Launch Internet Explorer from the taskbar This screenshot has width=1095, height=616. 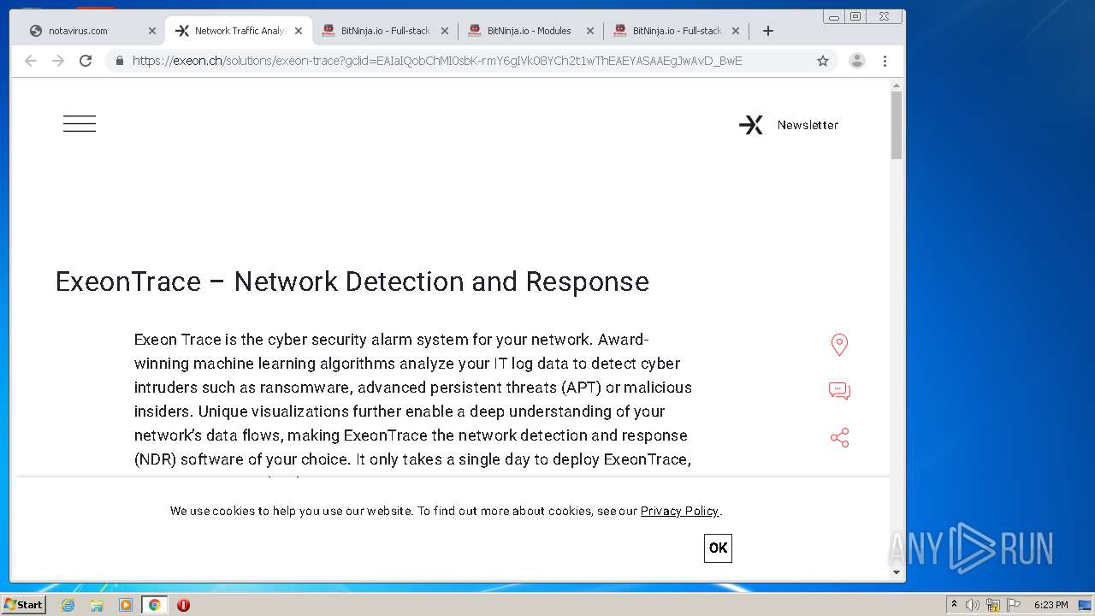(68, 605)
